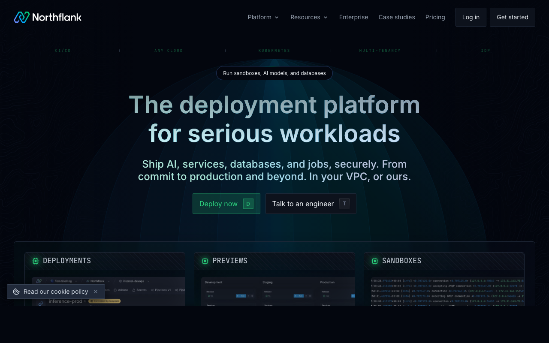The image size is (549, 343).
Task: Go to the Enterprise page
Action: click(353, 17)
